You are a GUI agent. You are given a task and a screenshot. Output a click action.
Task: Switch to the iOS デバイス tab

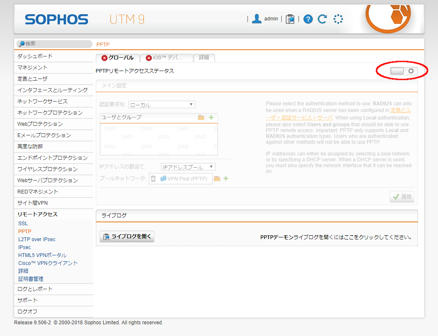coord(166,58)
